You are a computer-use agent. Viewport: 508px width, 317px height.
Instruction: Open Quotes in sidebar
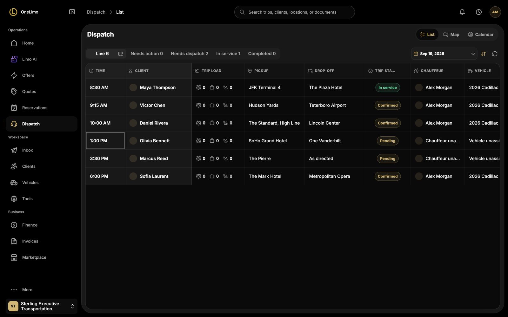[x=41, y=92]
